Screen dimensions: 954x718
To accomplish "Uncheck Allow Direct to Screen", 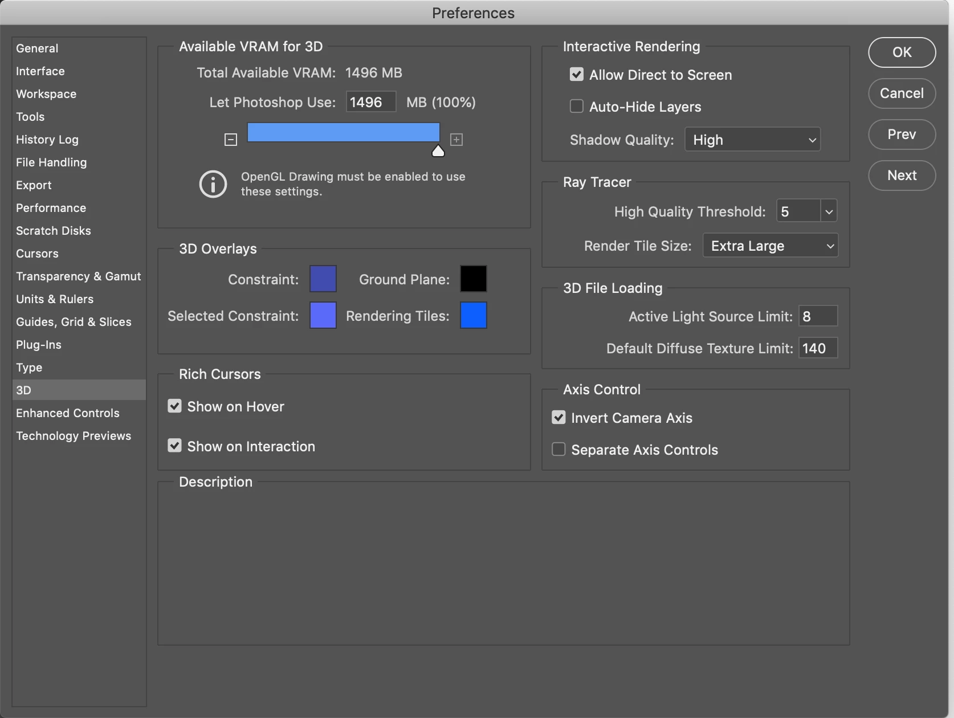I will click(577, 75).
